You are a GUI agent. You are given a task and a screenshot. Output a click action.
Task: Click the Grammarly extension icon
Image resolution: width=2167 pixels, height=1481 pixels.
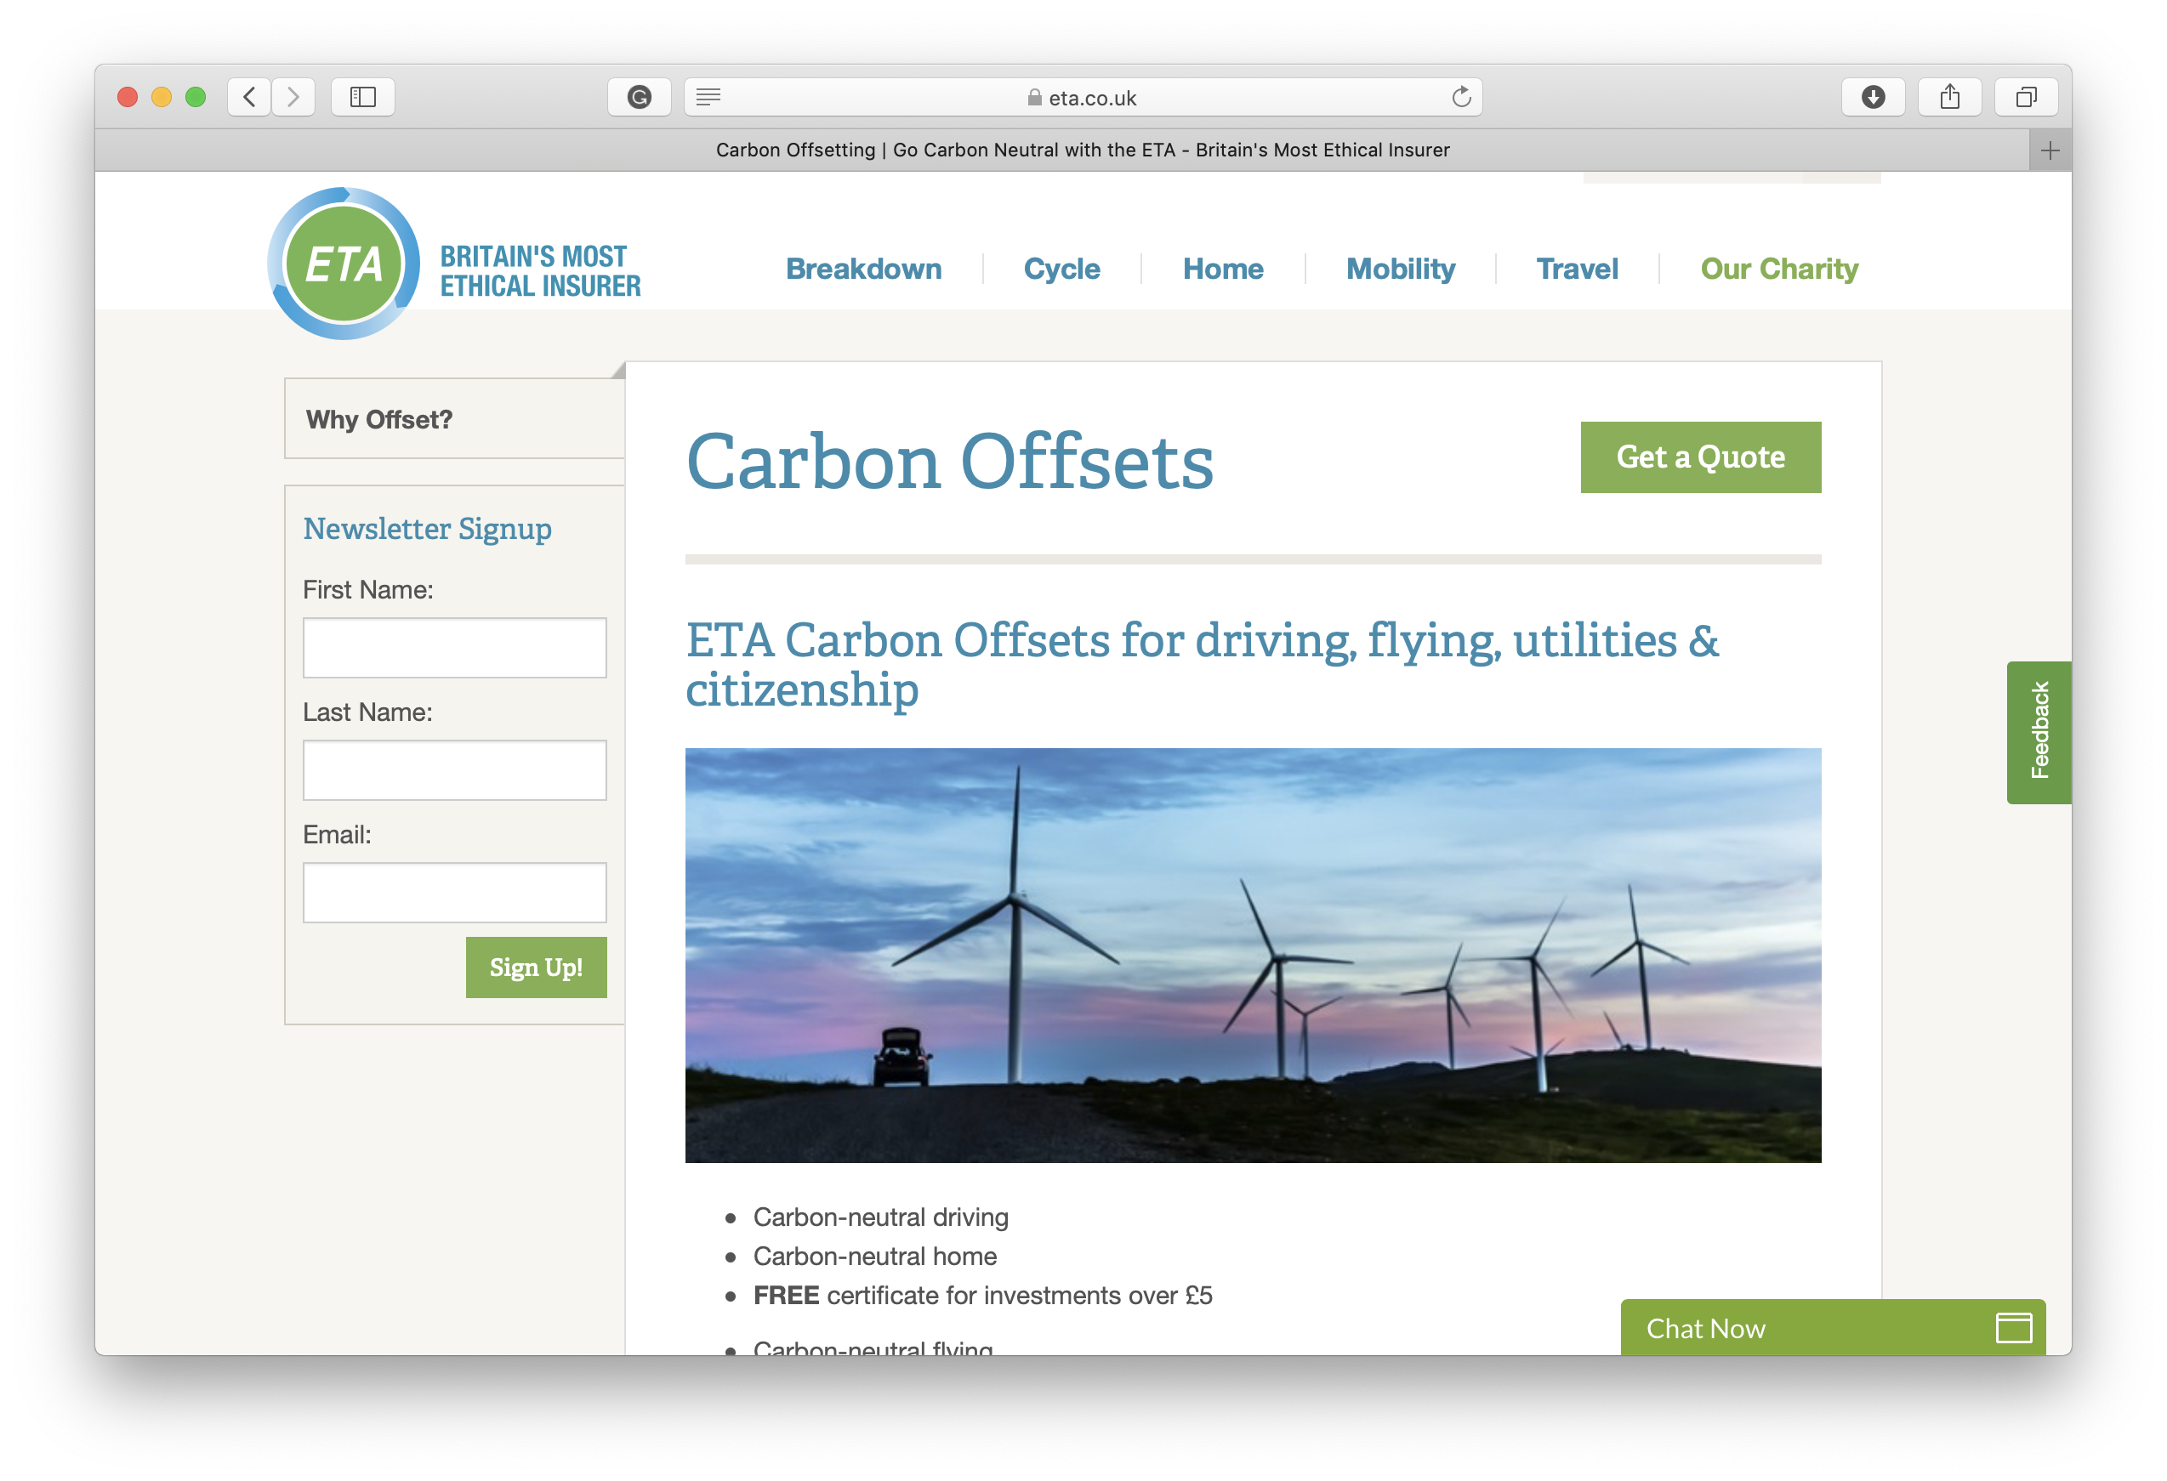pos(639,97)
